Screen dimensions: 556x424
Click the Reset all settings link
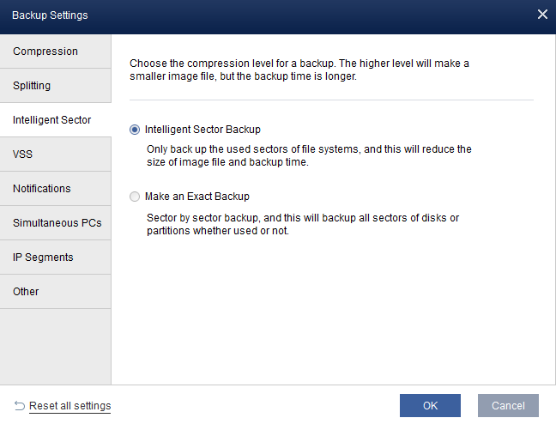click(x=69, y=406)
